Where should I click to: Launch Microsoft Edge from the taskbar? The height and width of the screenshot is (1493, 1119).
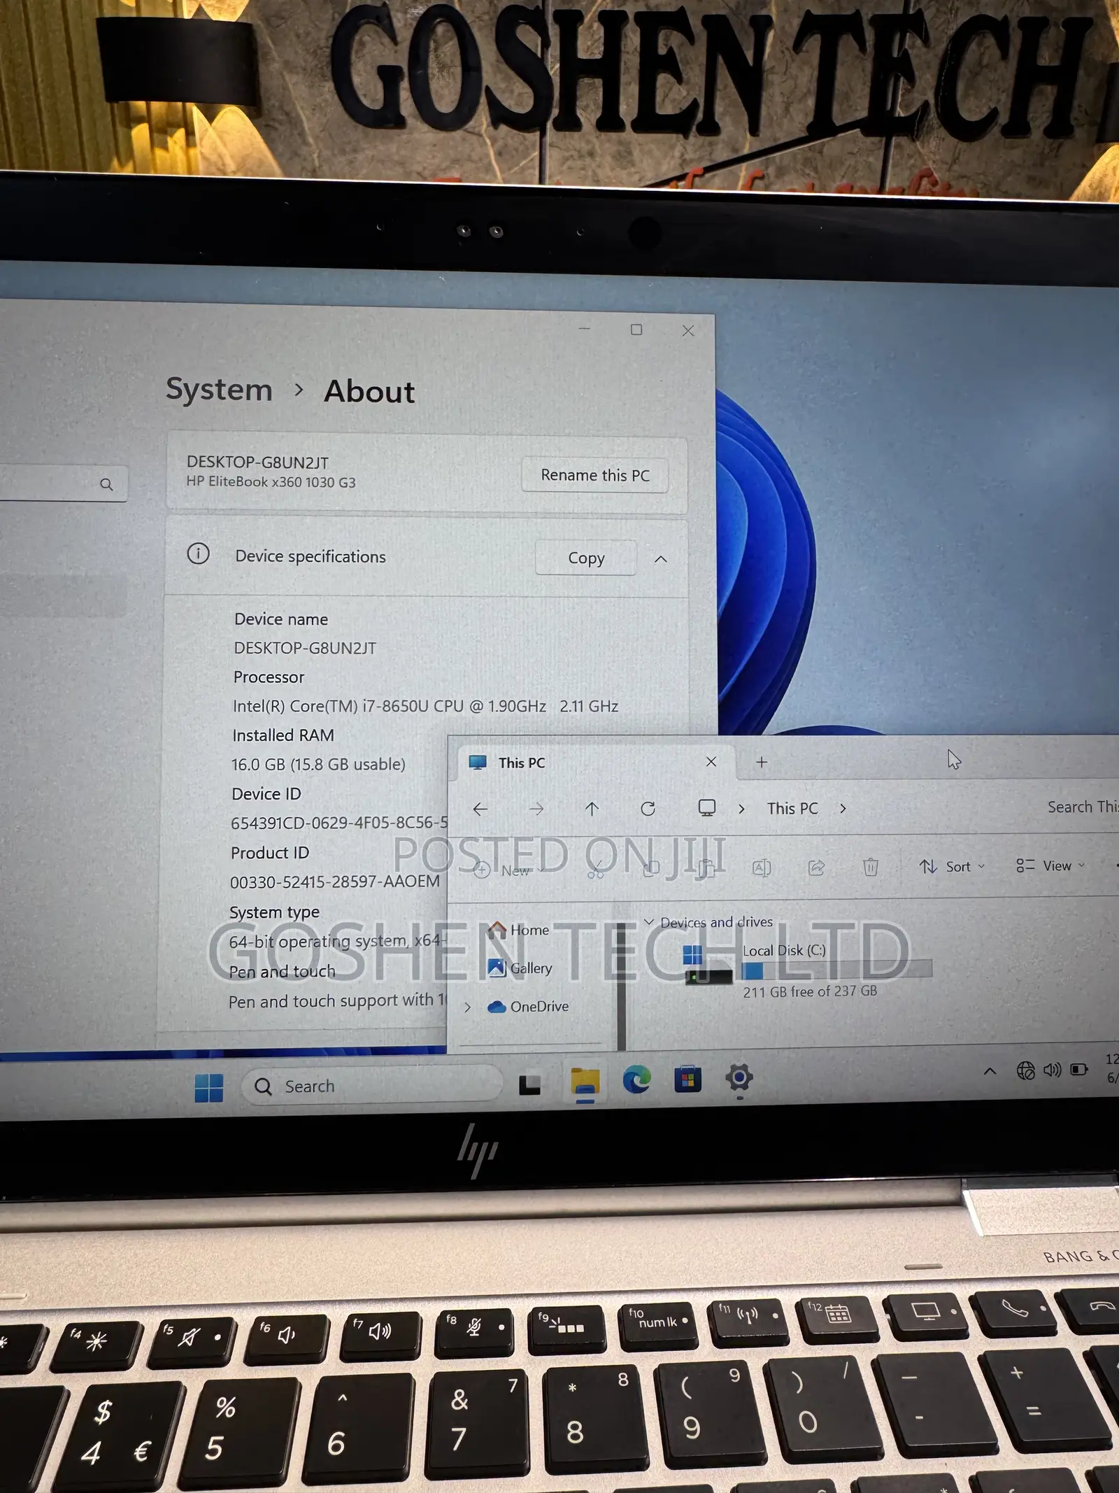point(636,1081)
